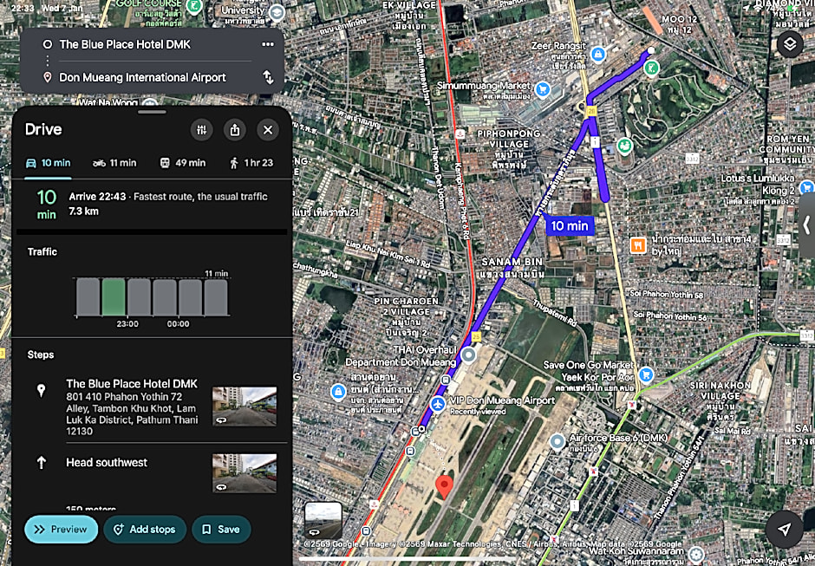Share the directions via share icon
815x566 pixels.
coord(235,130)
